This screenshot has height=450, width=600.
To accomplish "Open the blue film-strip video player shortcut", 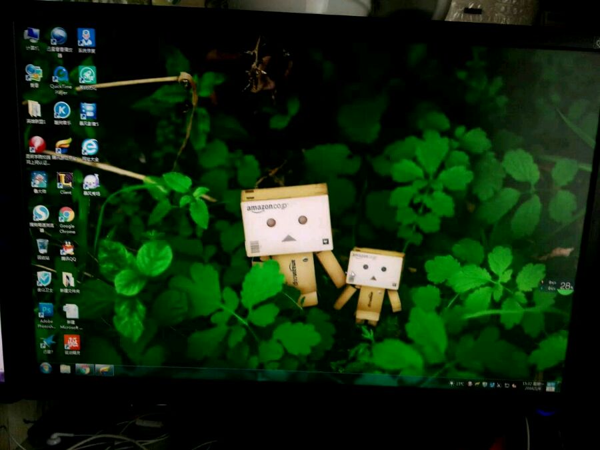I will (89, 114).
